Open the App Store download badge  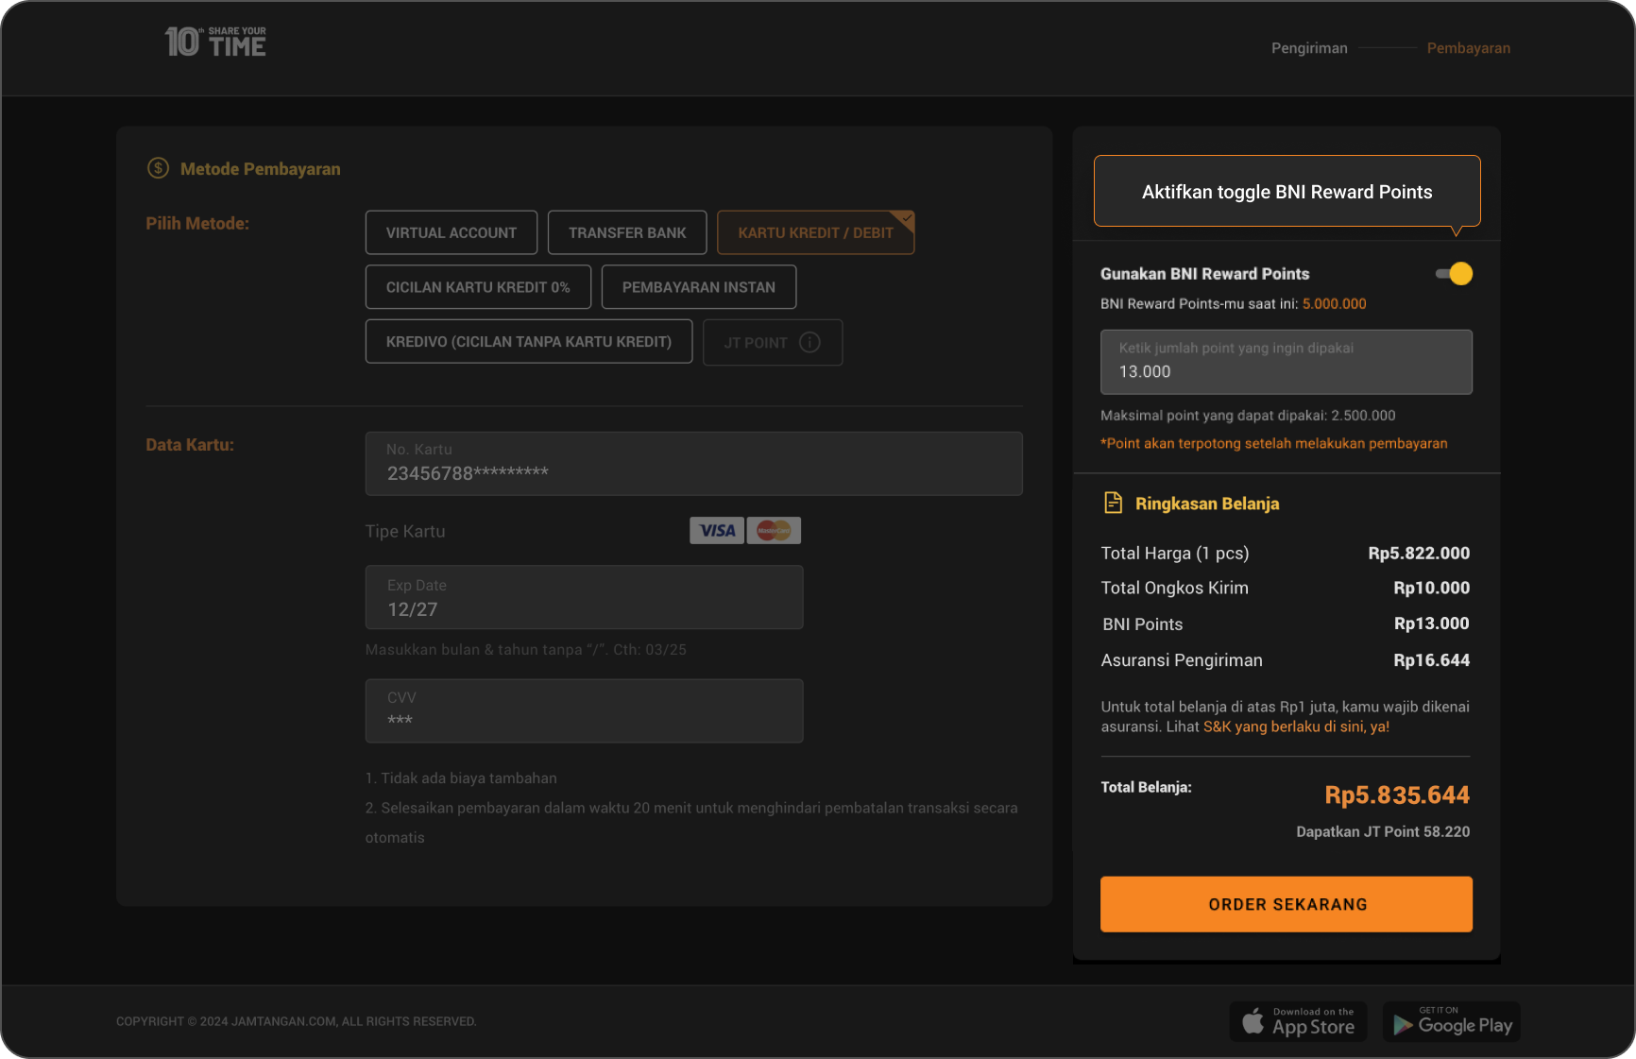pos(1298,1021)
